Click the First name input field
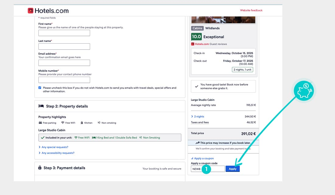Viewport: 335px width, 195px height. (64, 33)
